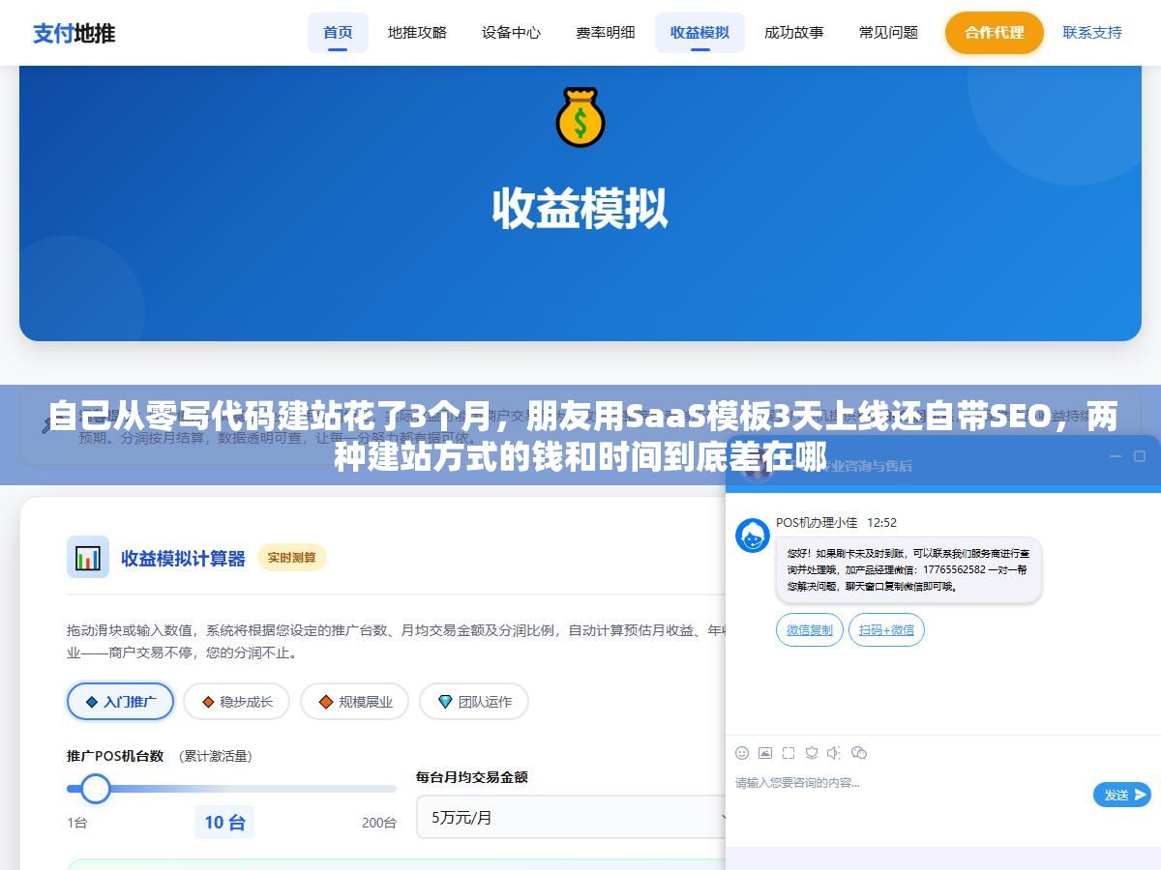Send the chat message with 发送
1161x870 pixels.
click(1122, 795)
